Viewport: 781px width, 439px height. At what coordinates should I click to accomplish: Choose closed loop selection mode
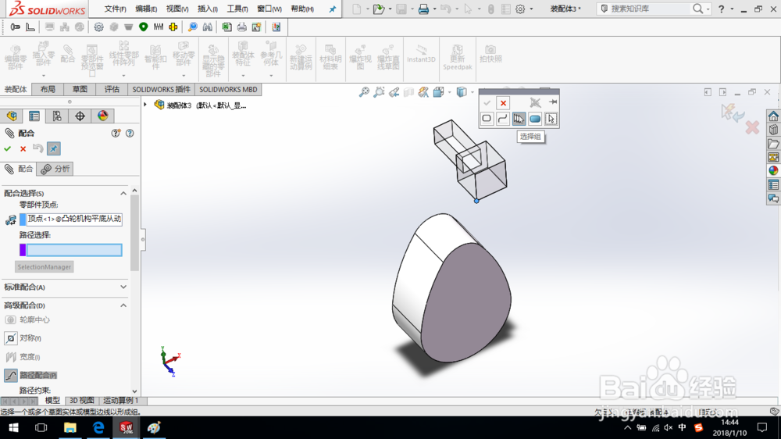coord(487,119)
